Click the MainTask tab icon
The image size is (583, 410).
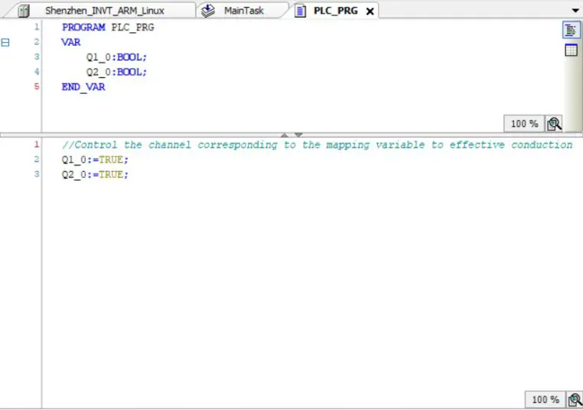tap(208, 11)
